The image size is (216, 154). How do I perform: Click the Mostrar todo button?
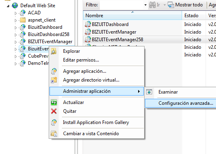pyautogui.click(x=185, y=5)
